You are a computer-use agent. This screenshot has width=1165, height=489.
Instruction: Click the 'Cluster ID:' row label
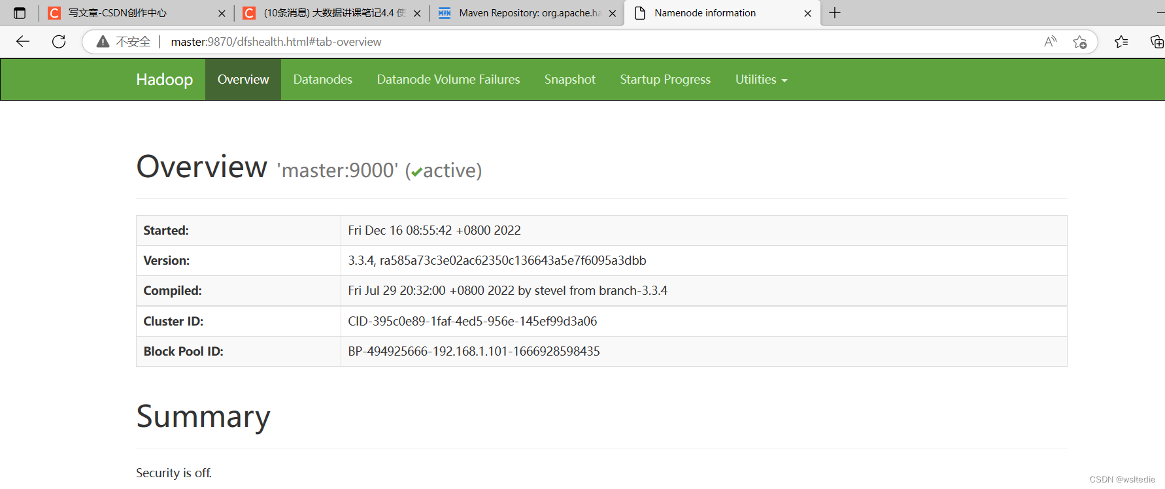click(x=173, y=322)
